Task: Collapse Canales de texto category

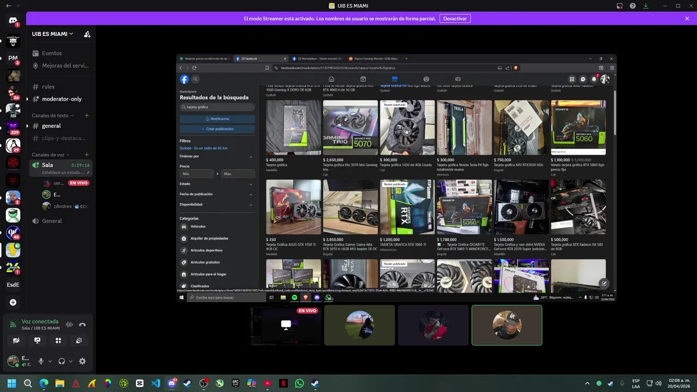Action: pos(53,115)
